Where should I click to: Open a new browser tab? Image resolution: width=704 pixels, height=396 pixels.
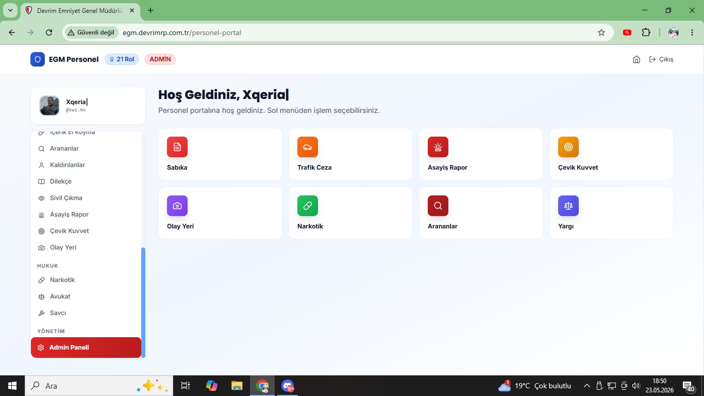[x=150, y=10]
